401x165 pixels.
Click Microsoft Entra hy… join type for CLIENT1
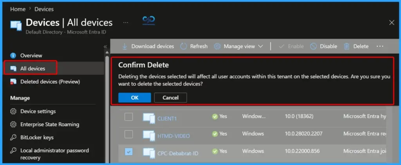(365, 116)
